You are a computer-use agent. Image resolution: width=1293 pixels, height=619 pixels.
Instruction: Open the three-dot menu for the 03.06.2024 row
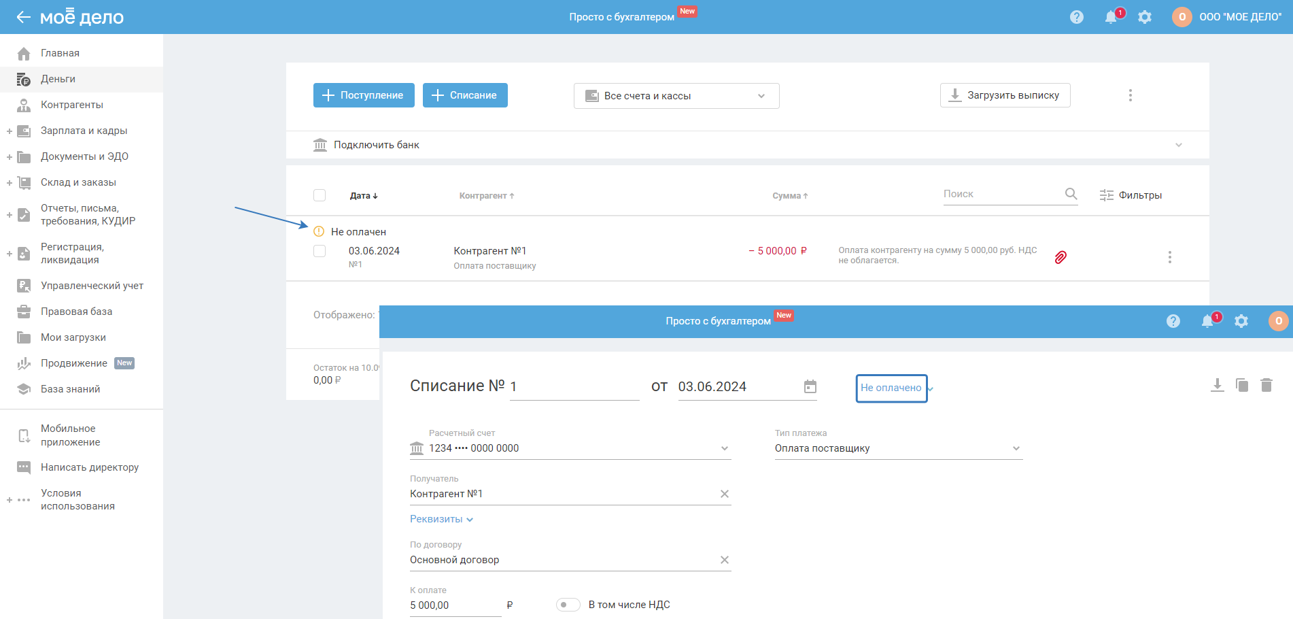1170,257
